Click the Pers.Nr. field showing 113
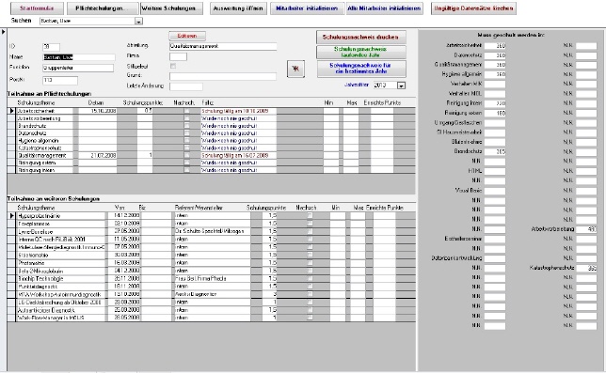Image resolution: width=606 pixels, height=373 pixels. pos(60,80)
